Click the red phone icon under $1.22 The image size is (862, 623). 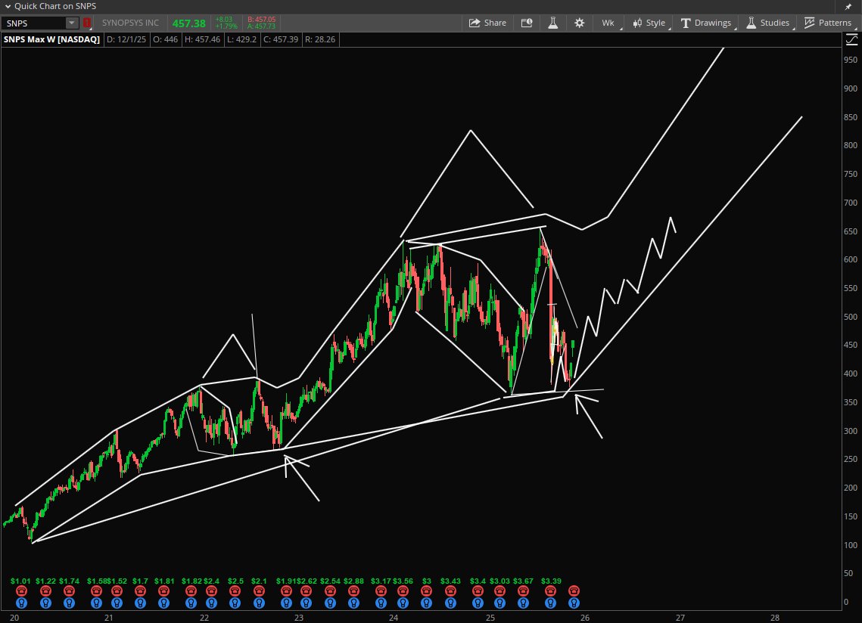pyautogui.click(x=45, y=591)
